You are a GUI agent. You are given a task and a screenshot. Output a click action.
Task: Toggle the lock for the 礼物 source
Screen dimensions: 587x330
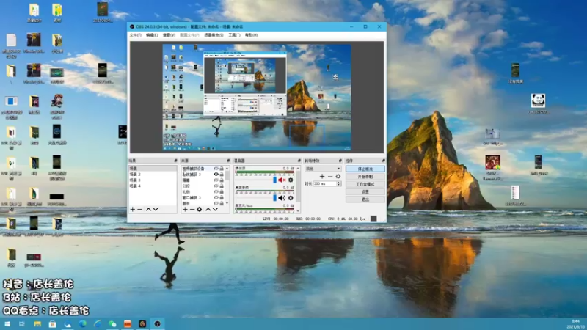(222, 192)
